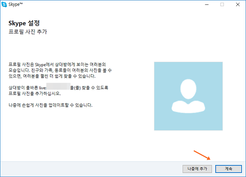This screenshot has height=177, width=246.
Task: Click the Skype logo icon in title bar
Action: tap(4, 4)
